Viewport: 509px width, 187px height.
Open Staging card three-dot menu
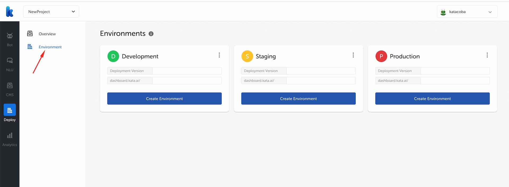[353, 55]
